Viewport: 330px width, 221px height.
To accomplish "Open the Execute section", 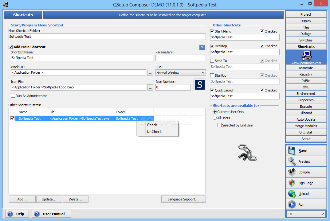I will [306, 107].
